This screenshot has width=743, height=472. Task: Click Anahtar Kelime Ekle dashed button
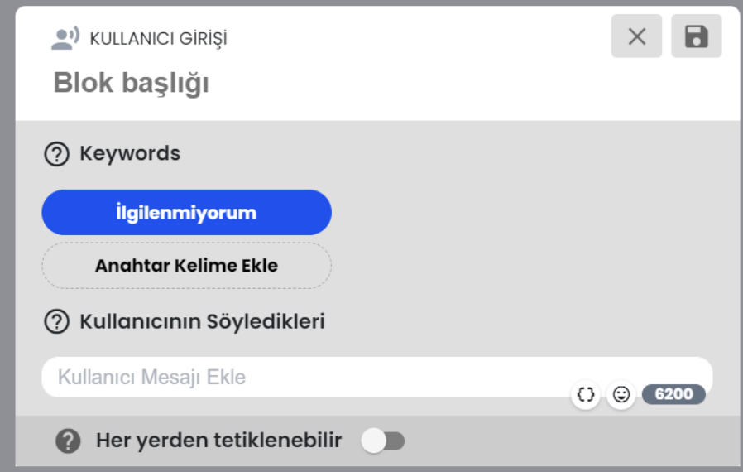click(x=187, y=266)
